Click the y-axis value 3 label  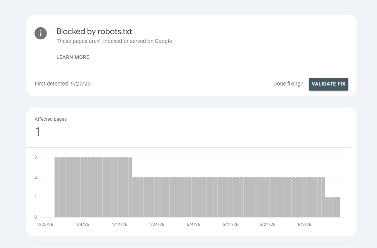point(36,157)
